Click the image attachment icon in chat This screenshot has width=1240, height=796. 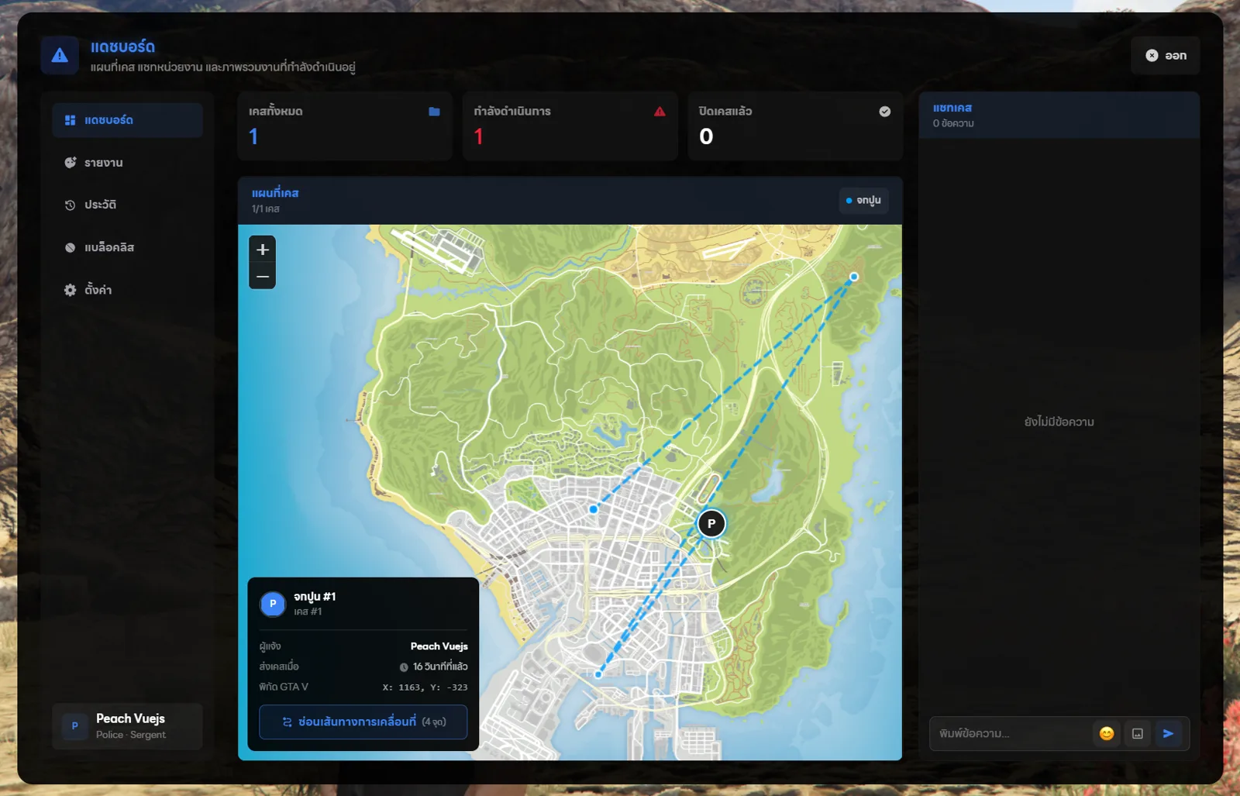[1137, 733]
